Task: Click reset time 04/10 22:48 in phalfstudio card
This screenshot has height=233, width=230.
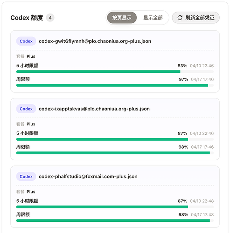Action: (202, 201)
